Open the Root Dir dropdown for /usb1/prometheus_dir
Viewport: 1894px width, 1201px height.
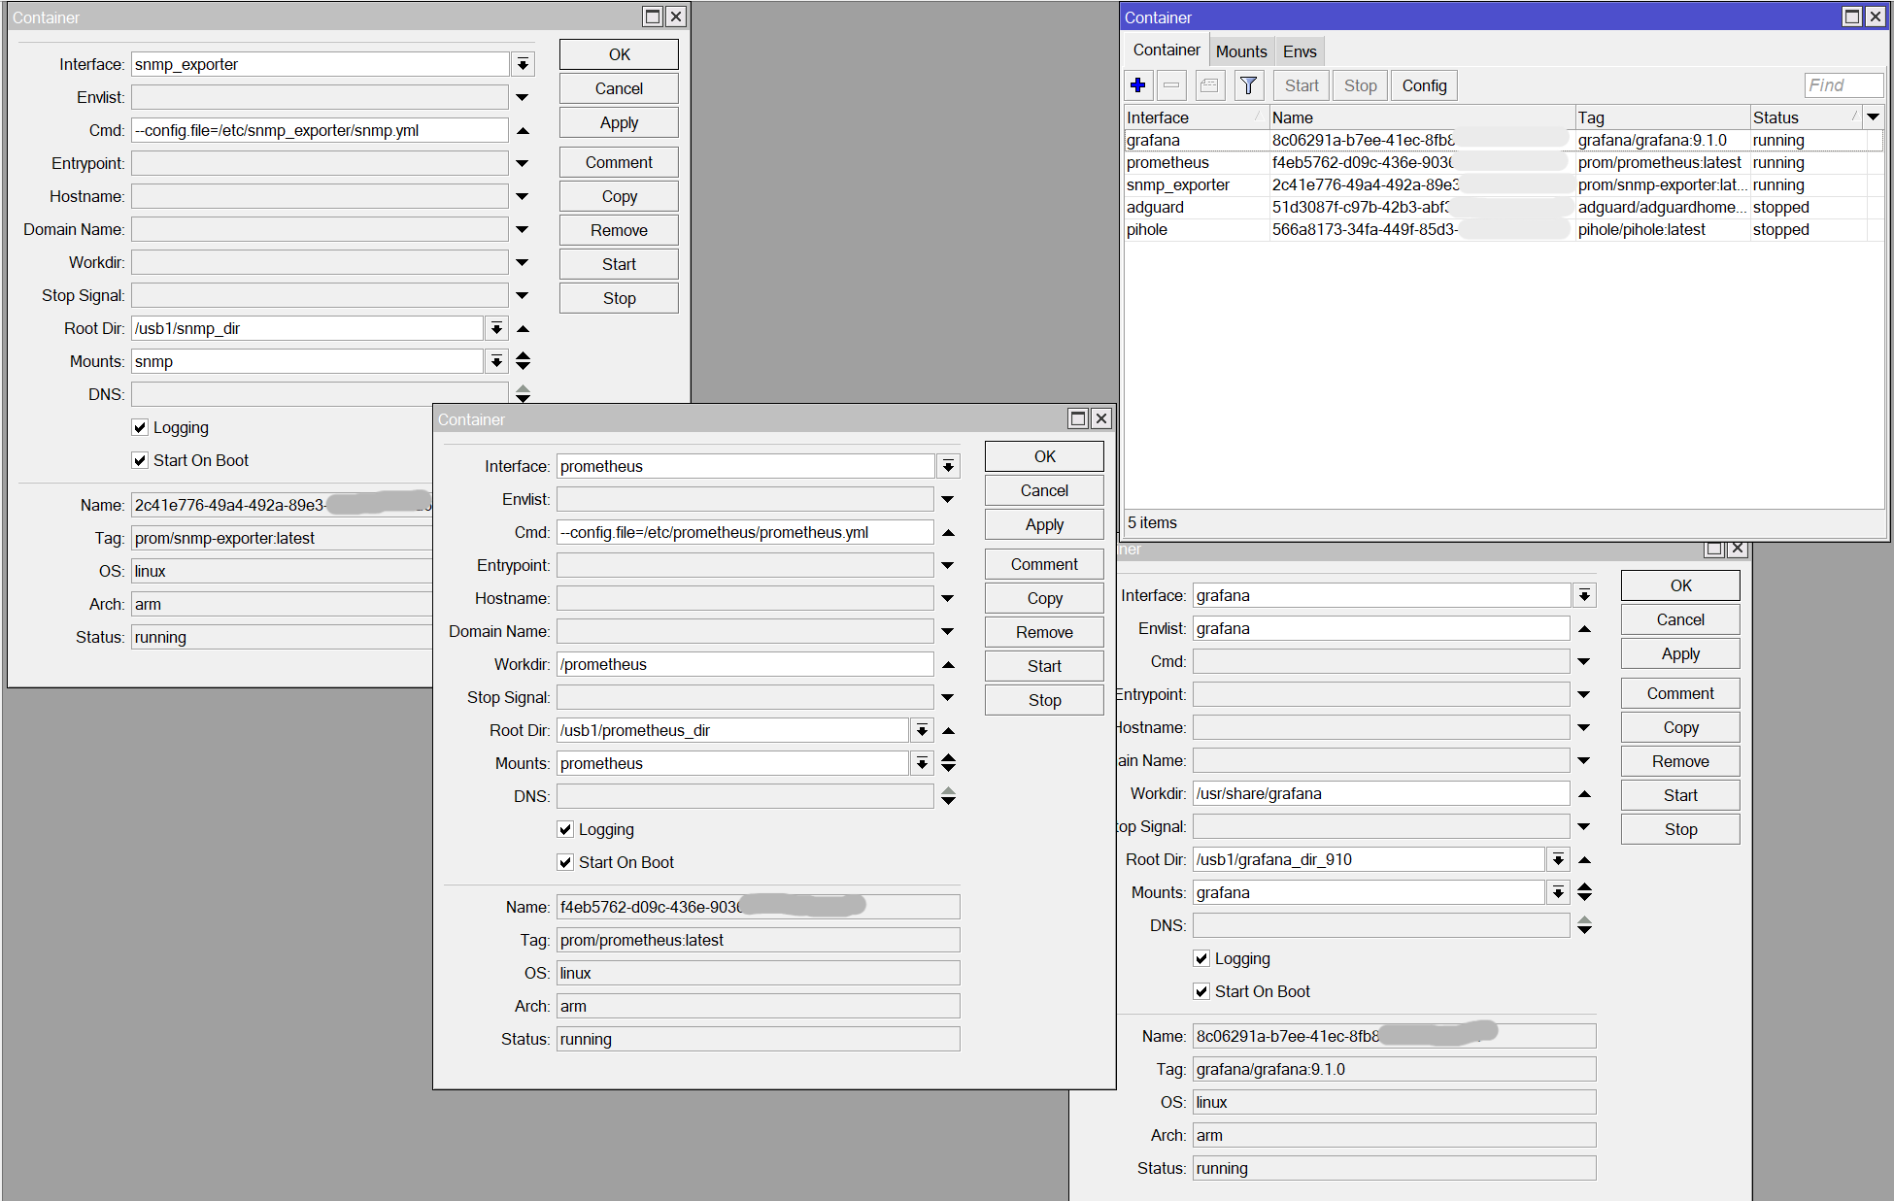(x=922, y=730)
